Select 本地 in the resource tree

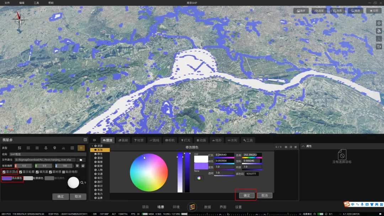coord(100,150)
